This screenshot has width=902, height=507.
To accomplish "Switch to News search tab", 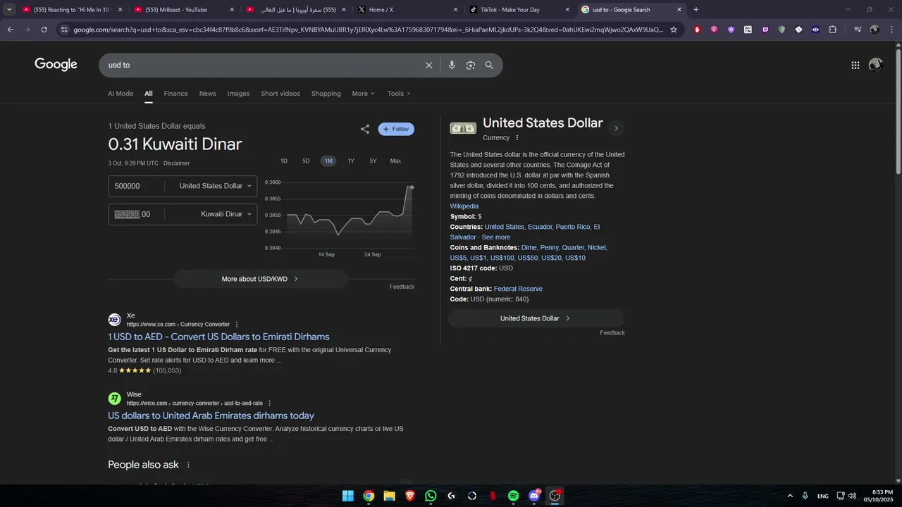I will (x=208, y=94).
